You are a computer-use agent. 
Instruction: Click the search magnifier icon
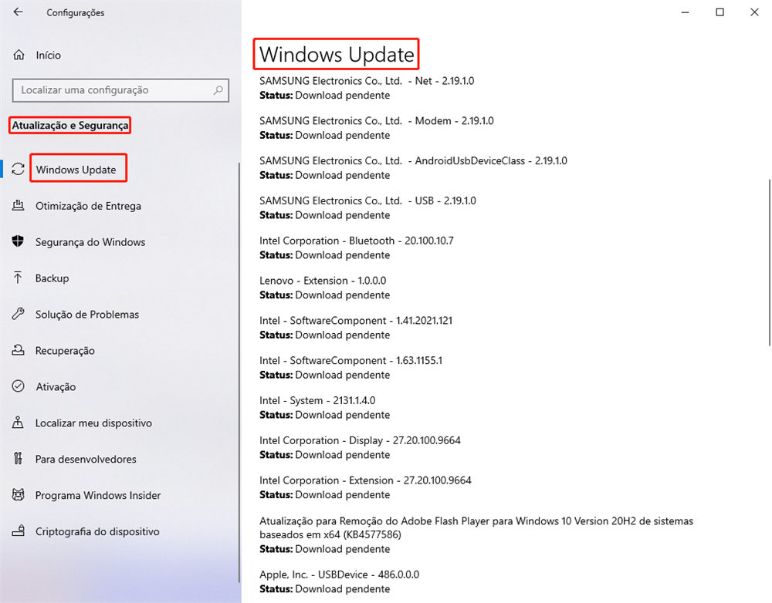point(218,90)
